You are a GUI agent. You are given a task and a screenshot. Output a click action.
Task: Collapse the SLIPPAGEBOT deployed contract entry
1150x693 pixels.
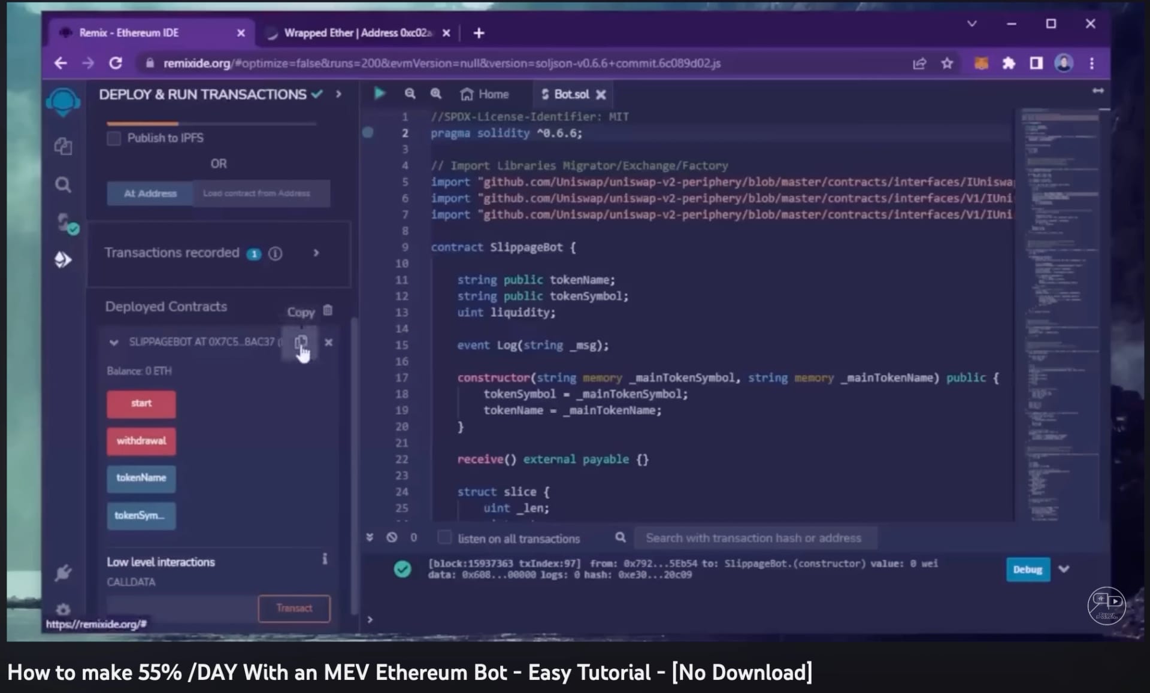click(x=114, y=343)
